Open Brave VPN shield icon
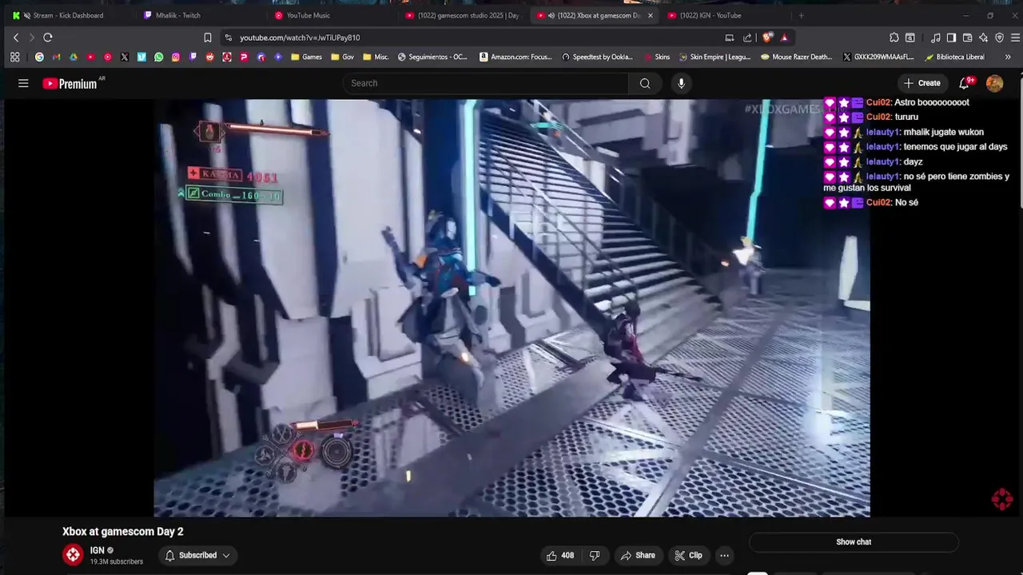Viewport: 1023px width, 575px height. (999, 38)
